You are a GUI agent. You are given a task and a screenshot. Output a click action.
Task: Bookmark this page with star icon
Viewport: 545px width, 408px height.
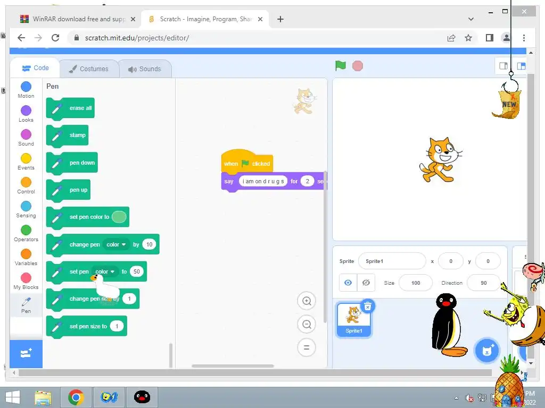(x=468, y=38)
